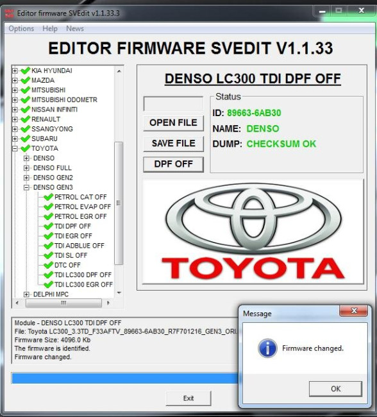Click checkmark icon of TDI LC300 EGR OFF
Viewport: 377px width, 417px height.
[48, 284]
